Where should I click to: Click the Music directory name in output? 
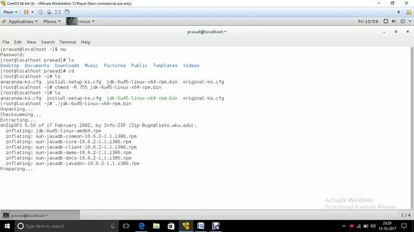91,66
